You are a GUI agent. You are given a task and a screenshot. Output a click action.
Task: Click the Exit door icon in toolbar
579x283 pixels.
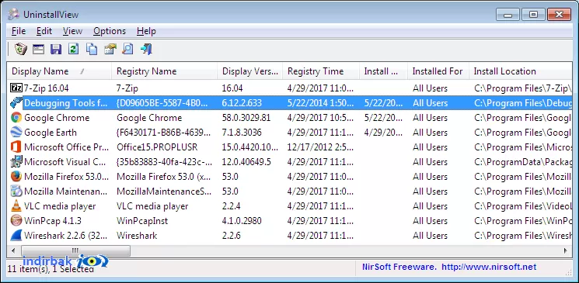(146, 49)
